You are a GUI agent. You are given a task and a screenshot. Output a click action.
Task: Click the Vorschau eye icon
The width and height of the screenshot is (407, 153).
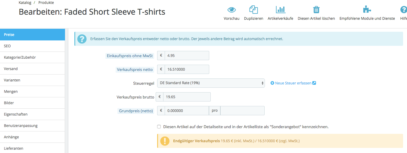pyautogui.click(x=231, y=10)
